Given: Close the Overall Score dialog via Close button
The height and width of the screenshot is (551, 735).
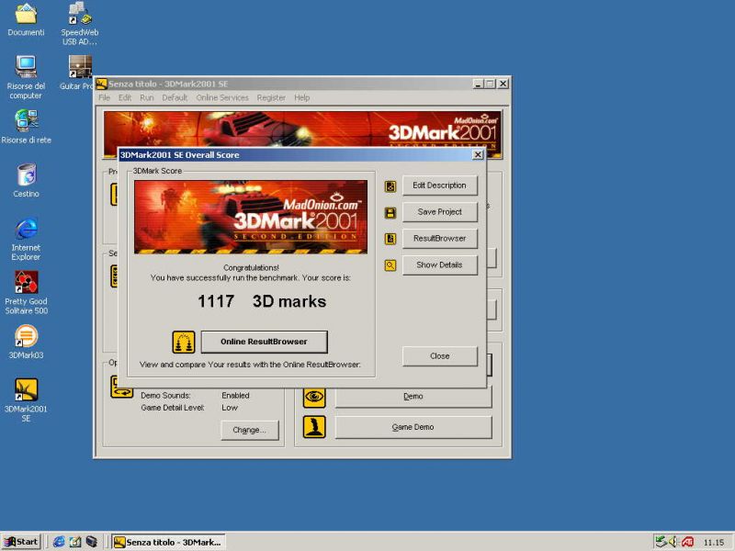Looking at the screenshot, I should click(x=440, y=356).
